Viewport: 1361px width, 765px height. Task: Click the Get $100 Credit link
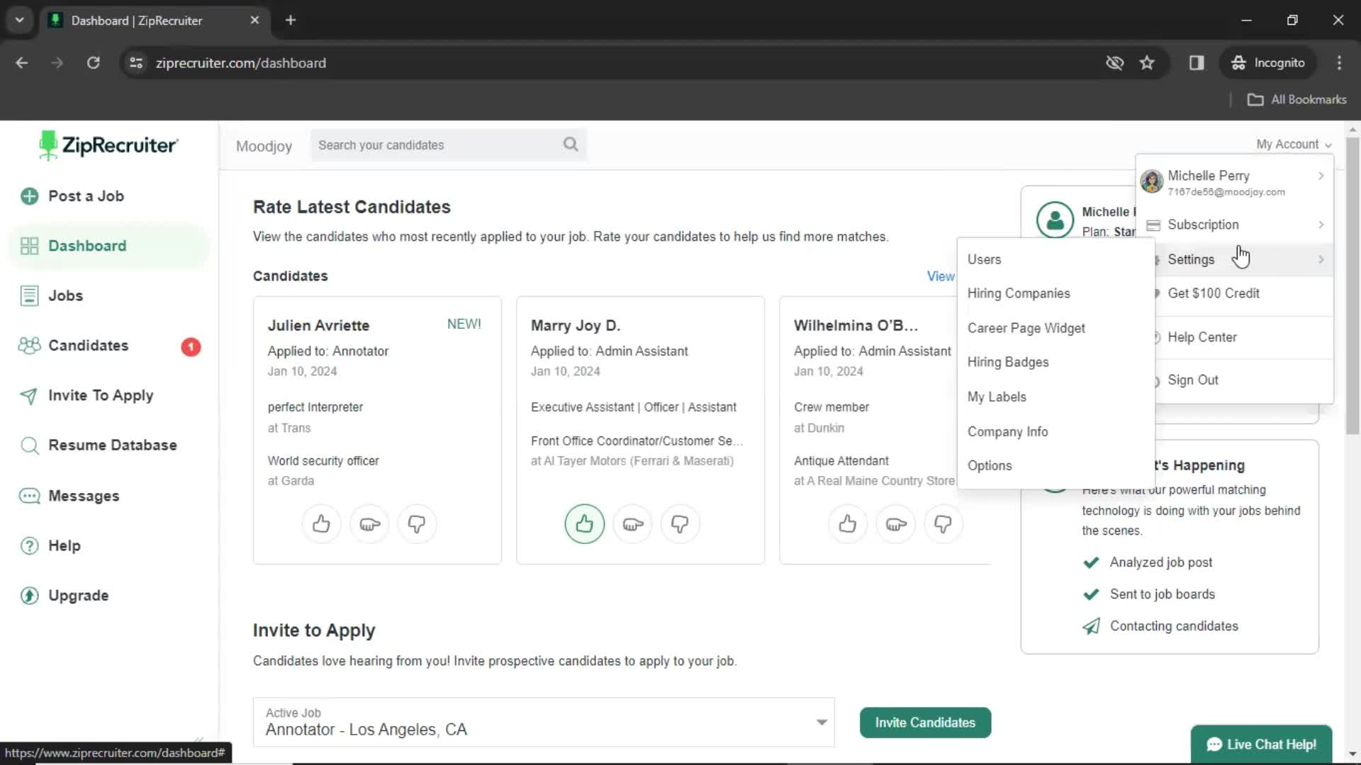click(1214, 293)
